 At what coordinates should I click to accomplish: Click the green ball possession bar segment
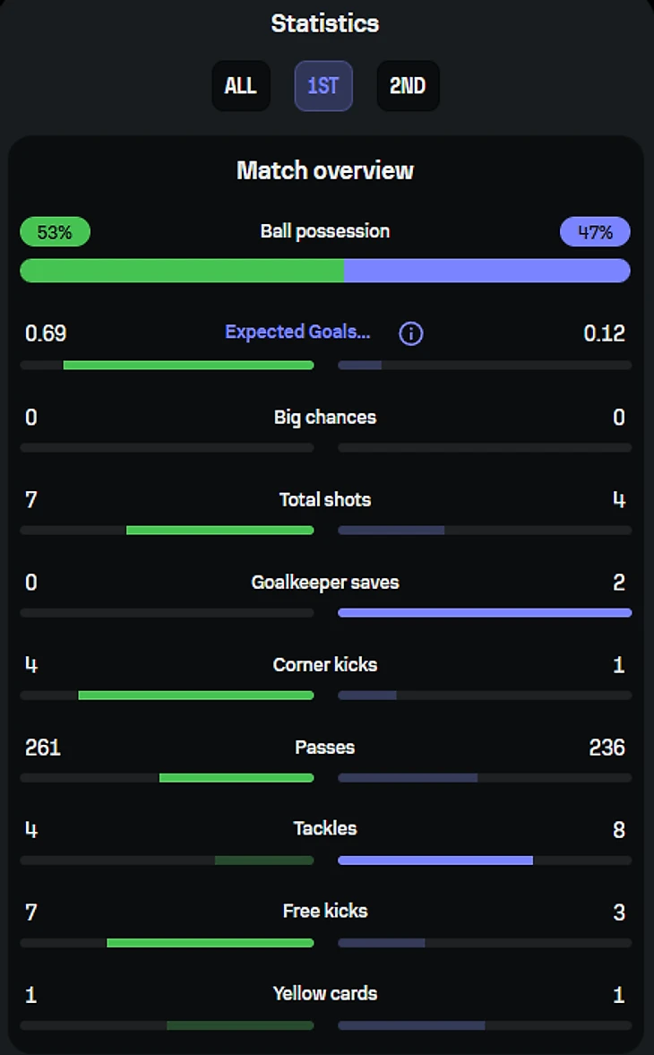(x=182, y=271)
